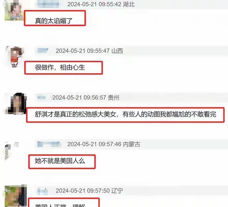Select the partly visible bottom comment 美国人正常
The image size is (228, 207).
tap(64, 203)
